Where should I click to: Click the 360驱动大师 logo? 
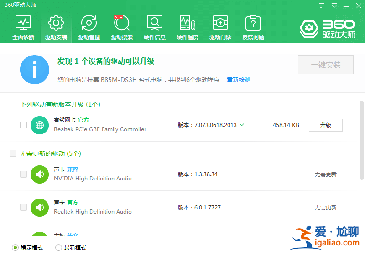pos(327,29)
